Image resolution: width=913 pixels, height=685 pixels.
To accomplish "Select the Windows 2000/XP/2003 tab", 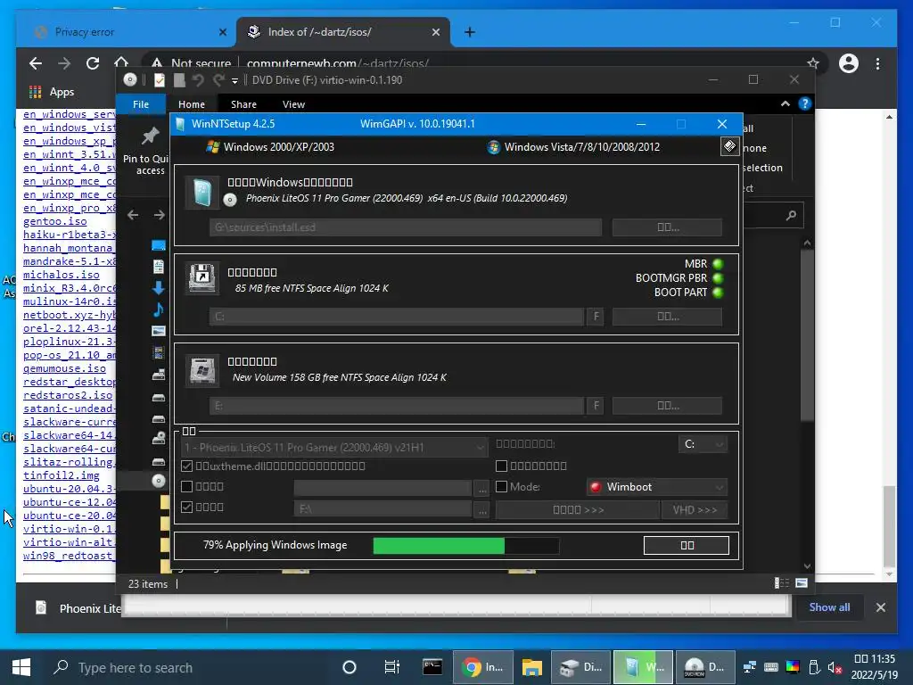I will click(270, 147).
